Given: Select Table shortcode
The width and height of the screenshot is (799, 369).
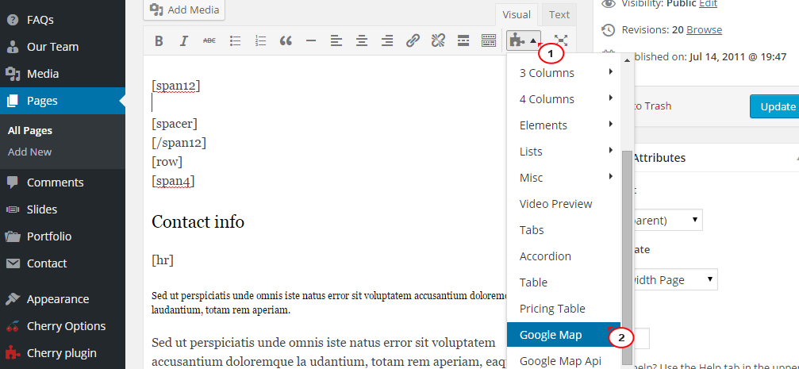Looking at the screenshot, I should point(564,283).
